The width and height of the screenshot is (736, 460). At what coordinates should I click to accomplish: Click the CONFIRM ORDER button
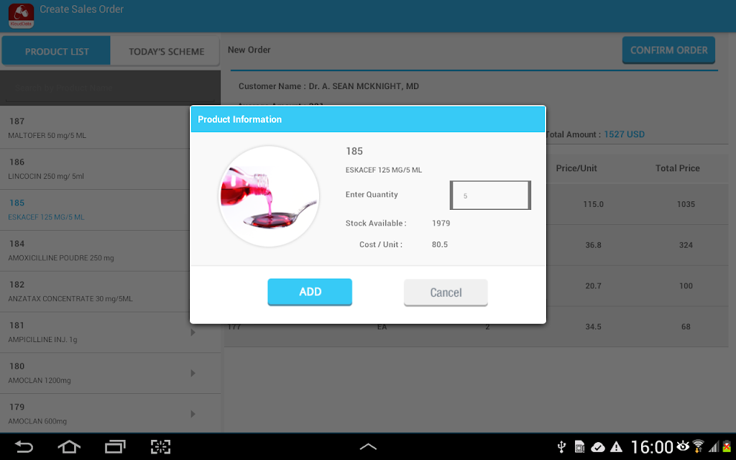pyautogui.click(x=668, y=50)
